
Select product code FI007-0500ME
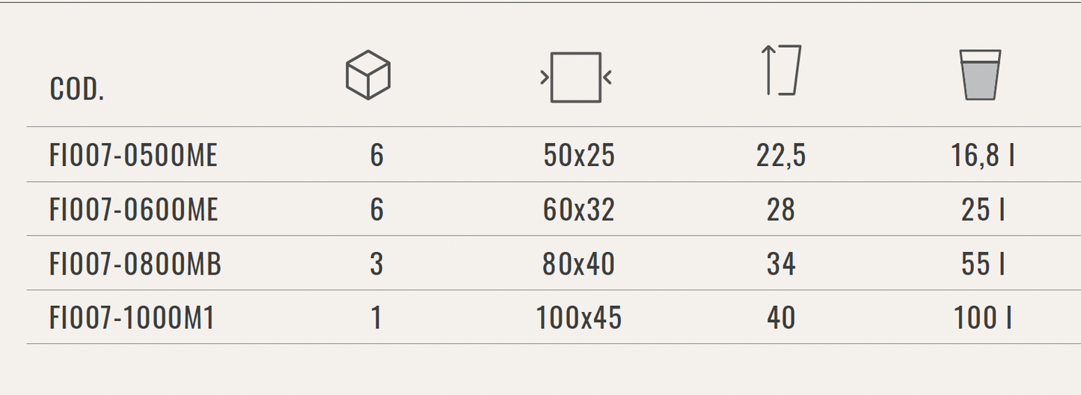click(x=133, y=156)
